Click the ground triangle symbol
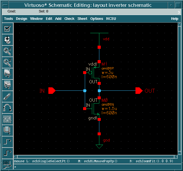This screenshot has width=183, height=171. (x=99, y=146)
